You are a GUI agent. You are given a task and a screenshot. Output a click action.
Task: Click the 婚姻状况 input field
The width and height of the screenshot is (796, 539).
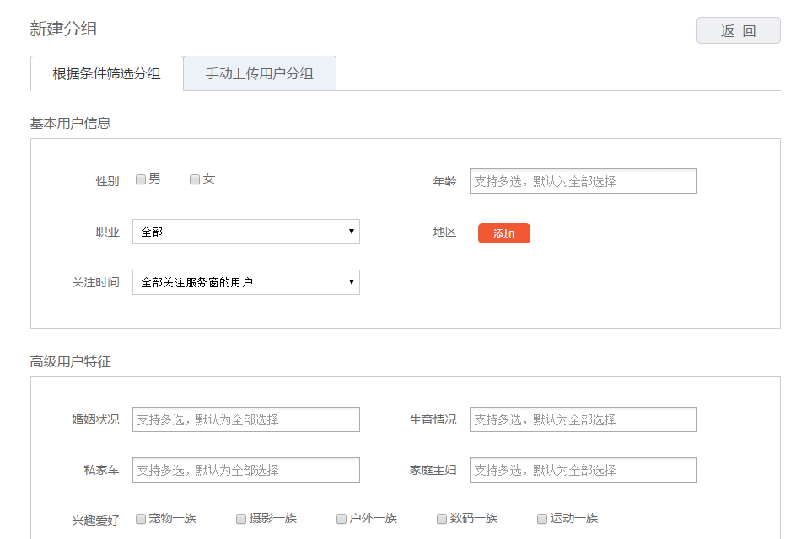point(246,419)
